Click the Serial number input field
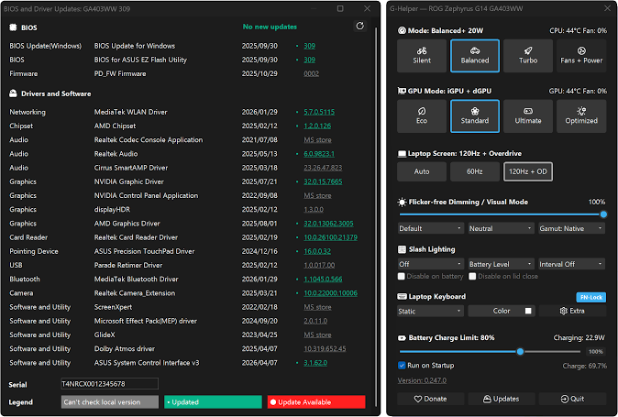618x417 pixels. (109, 383)
